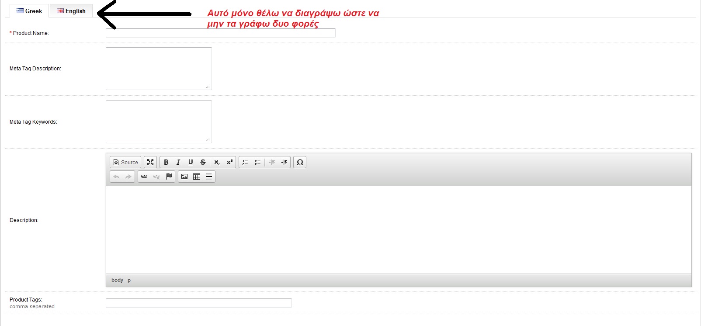Insert a numbered list

coord(245,162)
